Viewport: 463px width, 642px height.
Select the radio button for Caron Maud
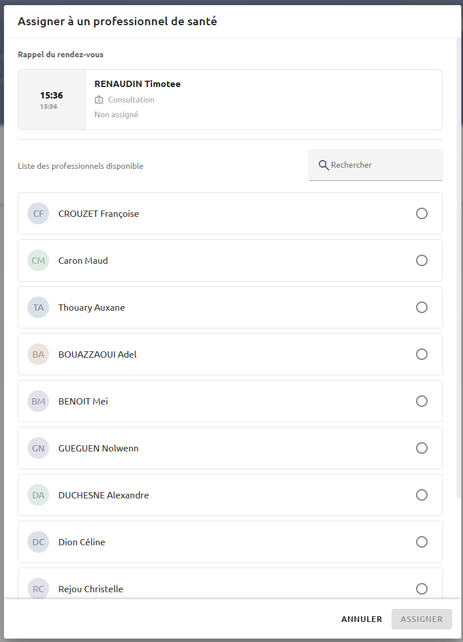tap(422, 260)
